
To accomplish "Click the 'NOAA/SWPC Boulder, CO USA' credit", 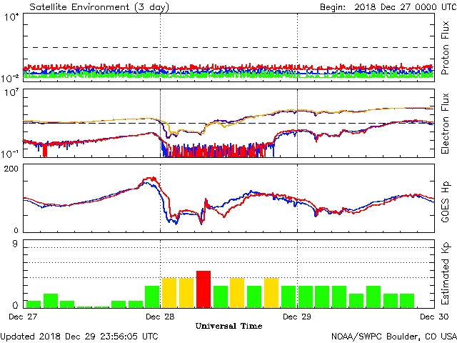I will click(x=394, y=337).
